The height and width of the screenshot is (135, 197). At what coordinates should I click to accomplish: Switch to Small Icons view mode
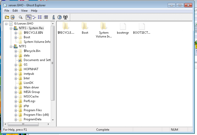pyautogui.click(x=34, y=17)
